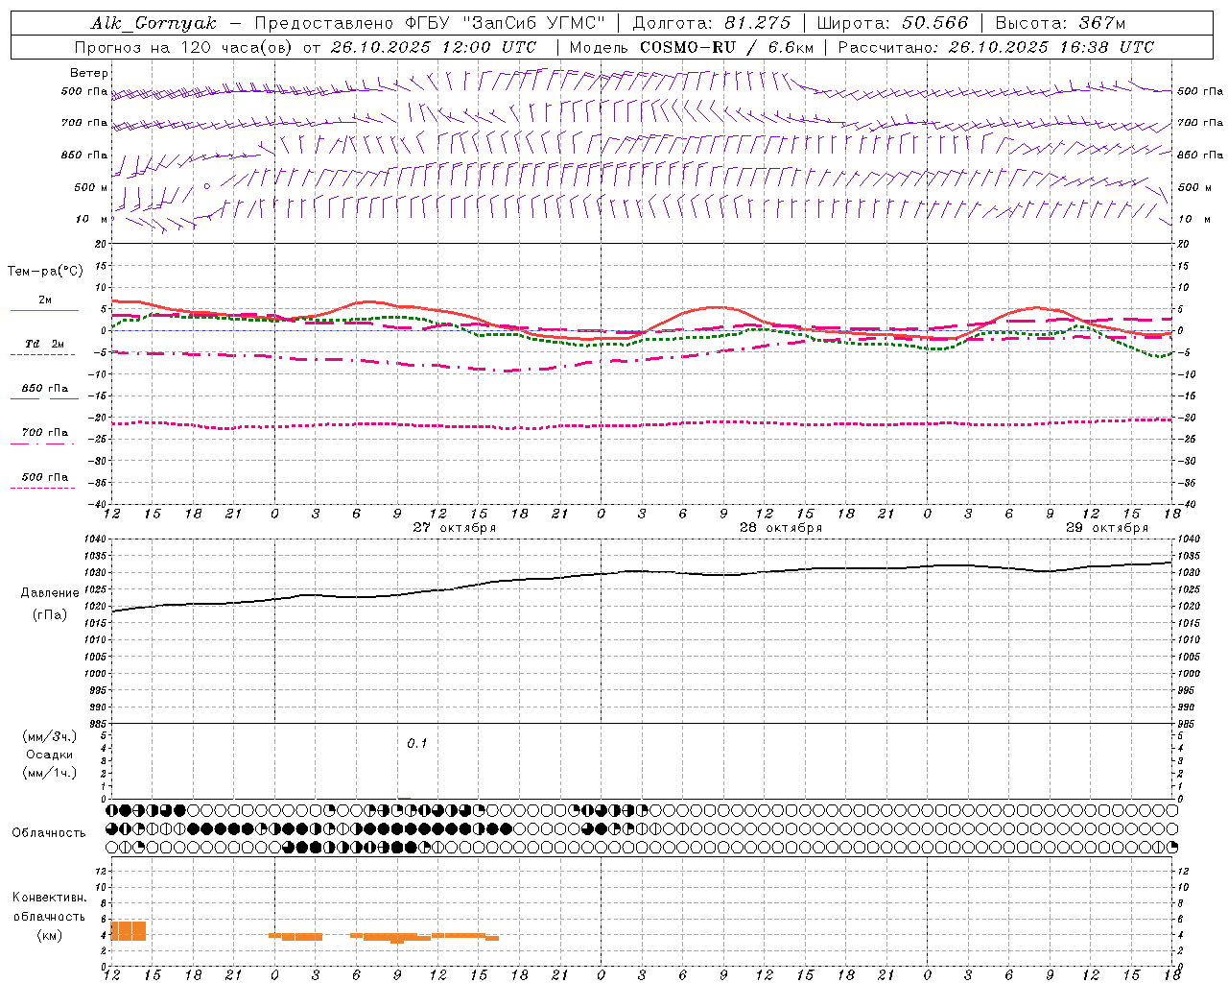
Task: Click the station title Alk_Gornyak
Action: point(153,23)
